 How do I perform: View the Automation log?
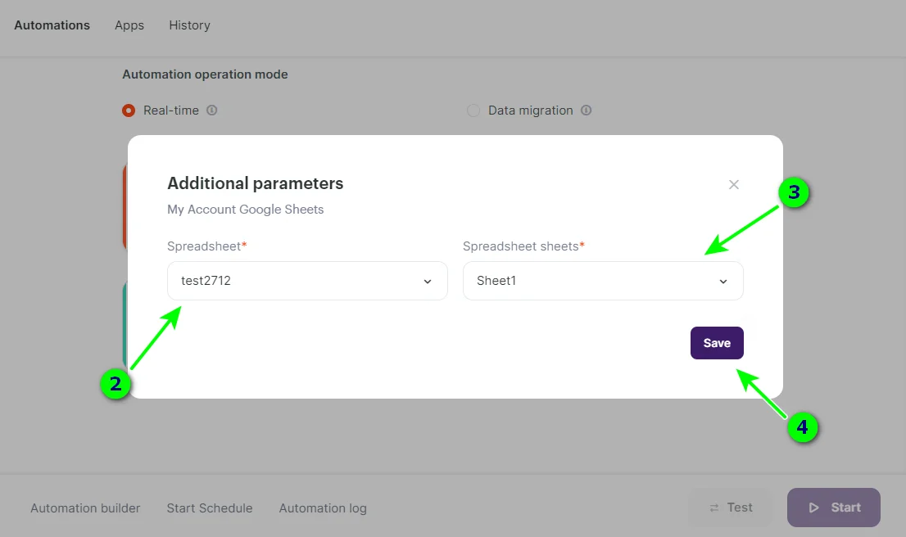coord(323,508)
